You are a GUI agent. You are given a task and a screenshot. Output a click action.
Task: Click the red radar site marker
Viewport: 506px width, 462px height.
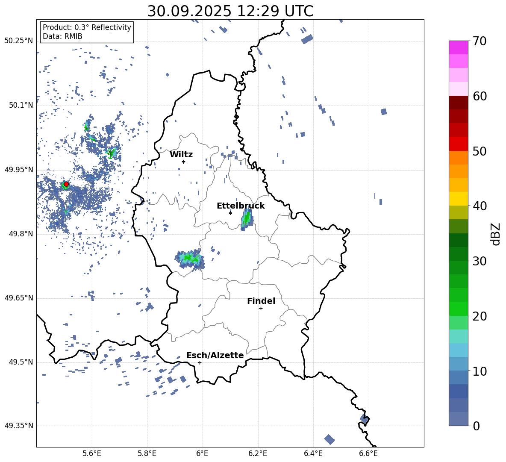(66, 184)
